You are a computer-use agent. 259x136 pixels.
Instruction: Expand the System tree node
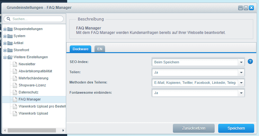coord(5,36)
